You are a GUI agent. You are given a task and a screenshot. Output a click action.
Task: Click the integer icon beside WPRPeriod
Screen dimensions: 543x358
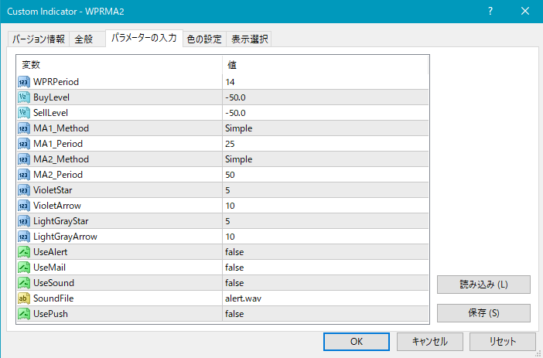point(23,82)
